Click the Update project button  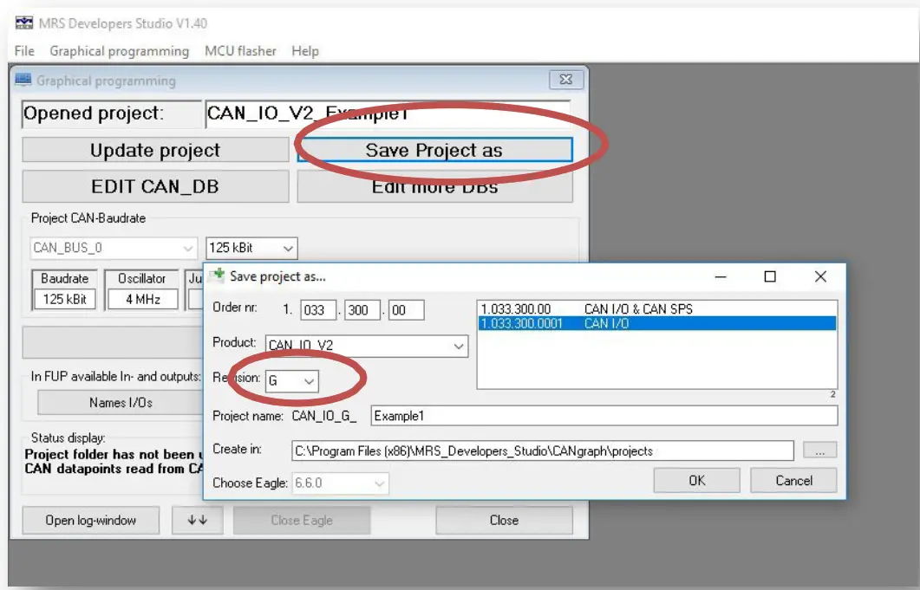pyautogui.click(x=155, y=150)
